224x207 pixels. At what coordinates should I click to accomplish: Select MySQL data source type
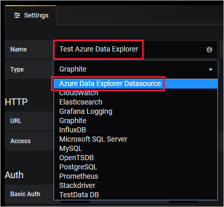point(135,148)
